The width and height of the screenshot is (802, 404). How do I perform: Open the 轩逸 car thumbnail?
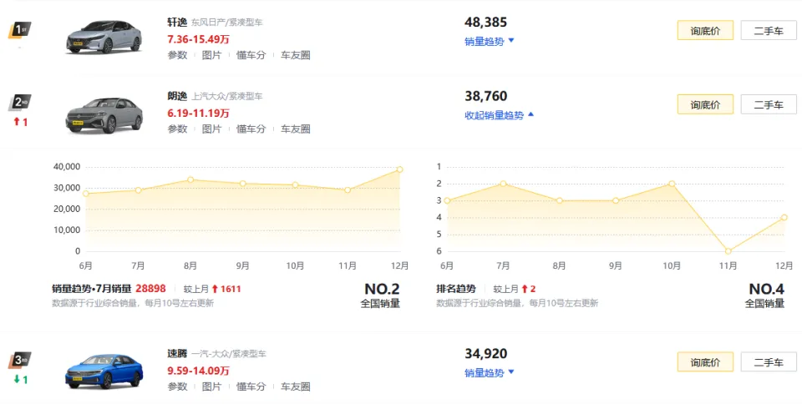[x=104, y=37]
